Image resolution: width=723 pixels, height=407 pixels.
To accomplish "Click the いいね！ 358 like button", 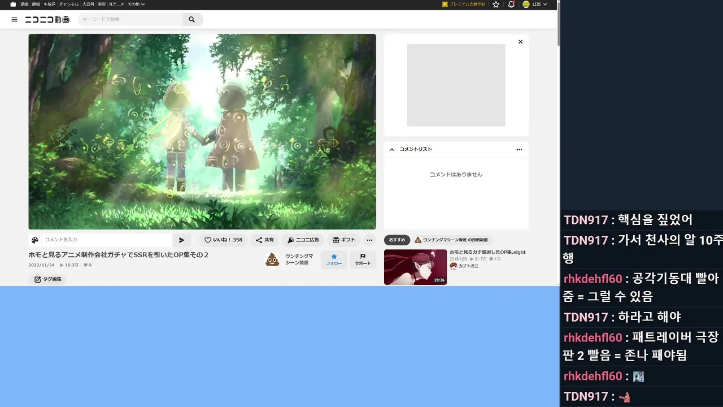I will [x=223, y=240].
